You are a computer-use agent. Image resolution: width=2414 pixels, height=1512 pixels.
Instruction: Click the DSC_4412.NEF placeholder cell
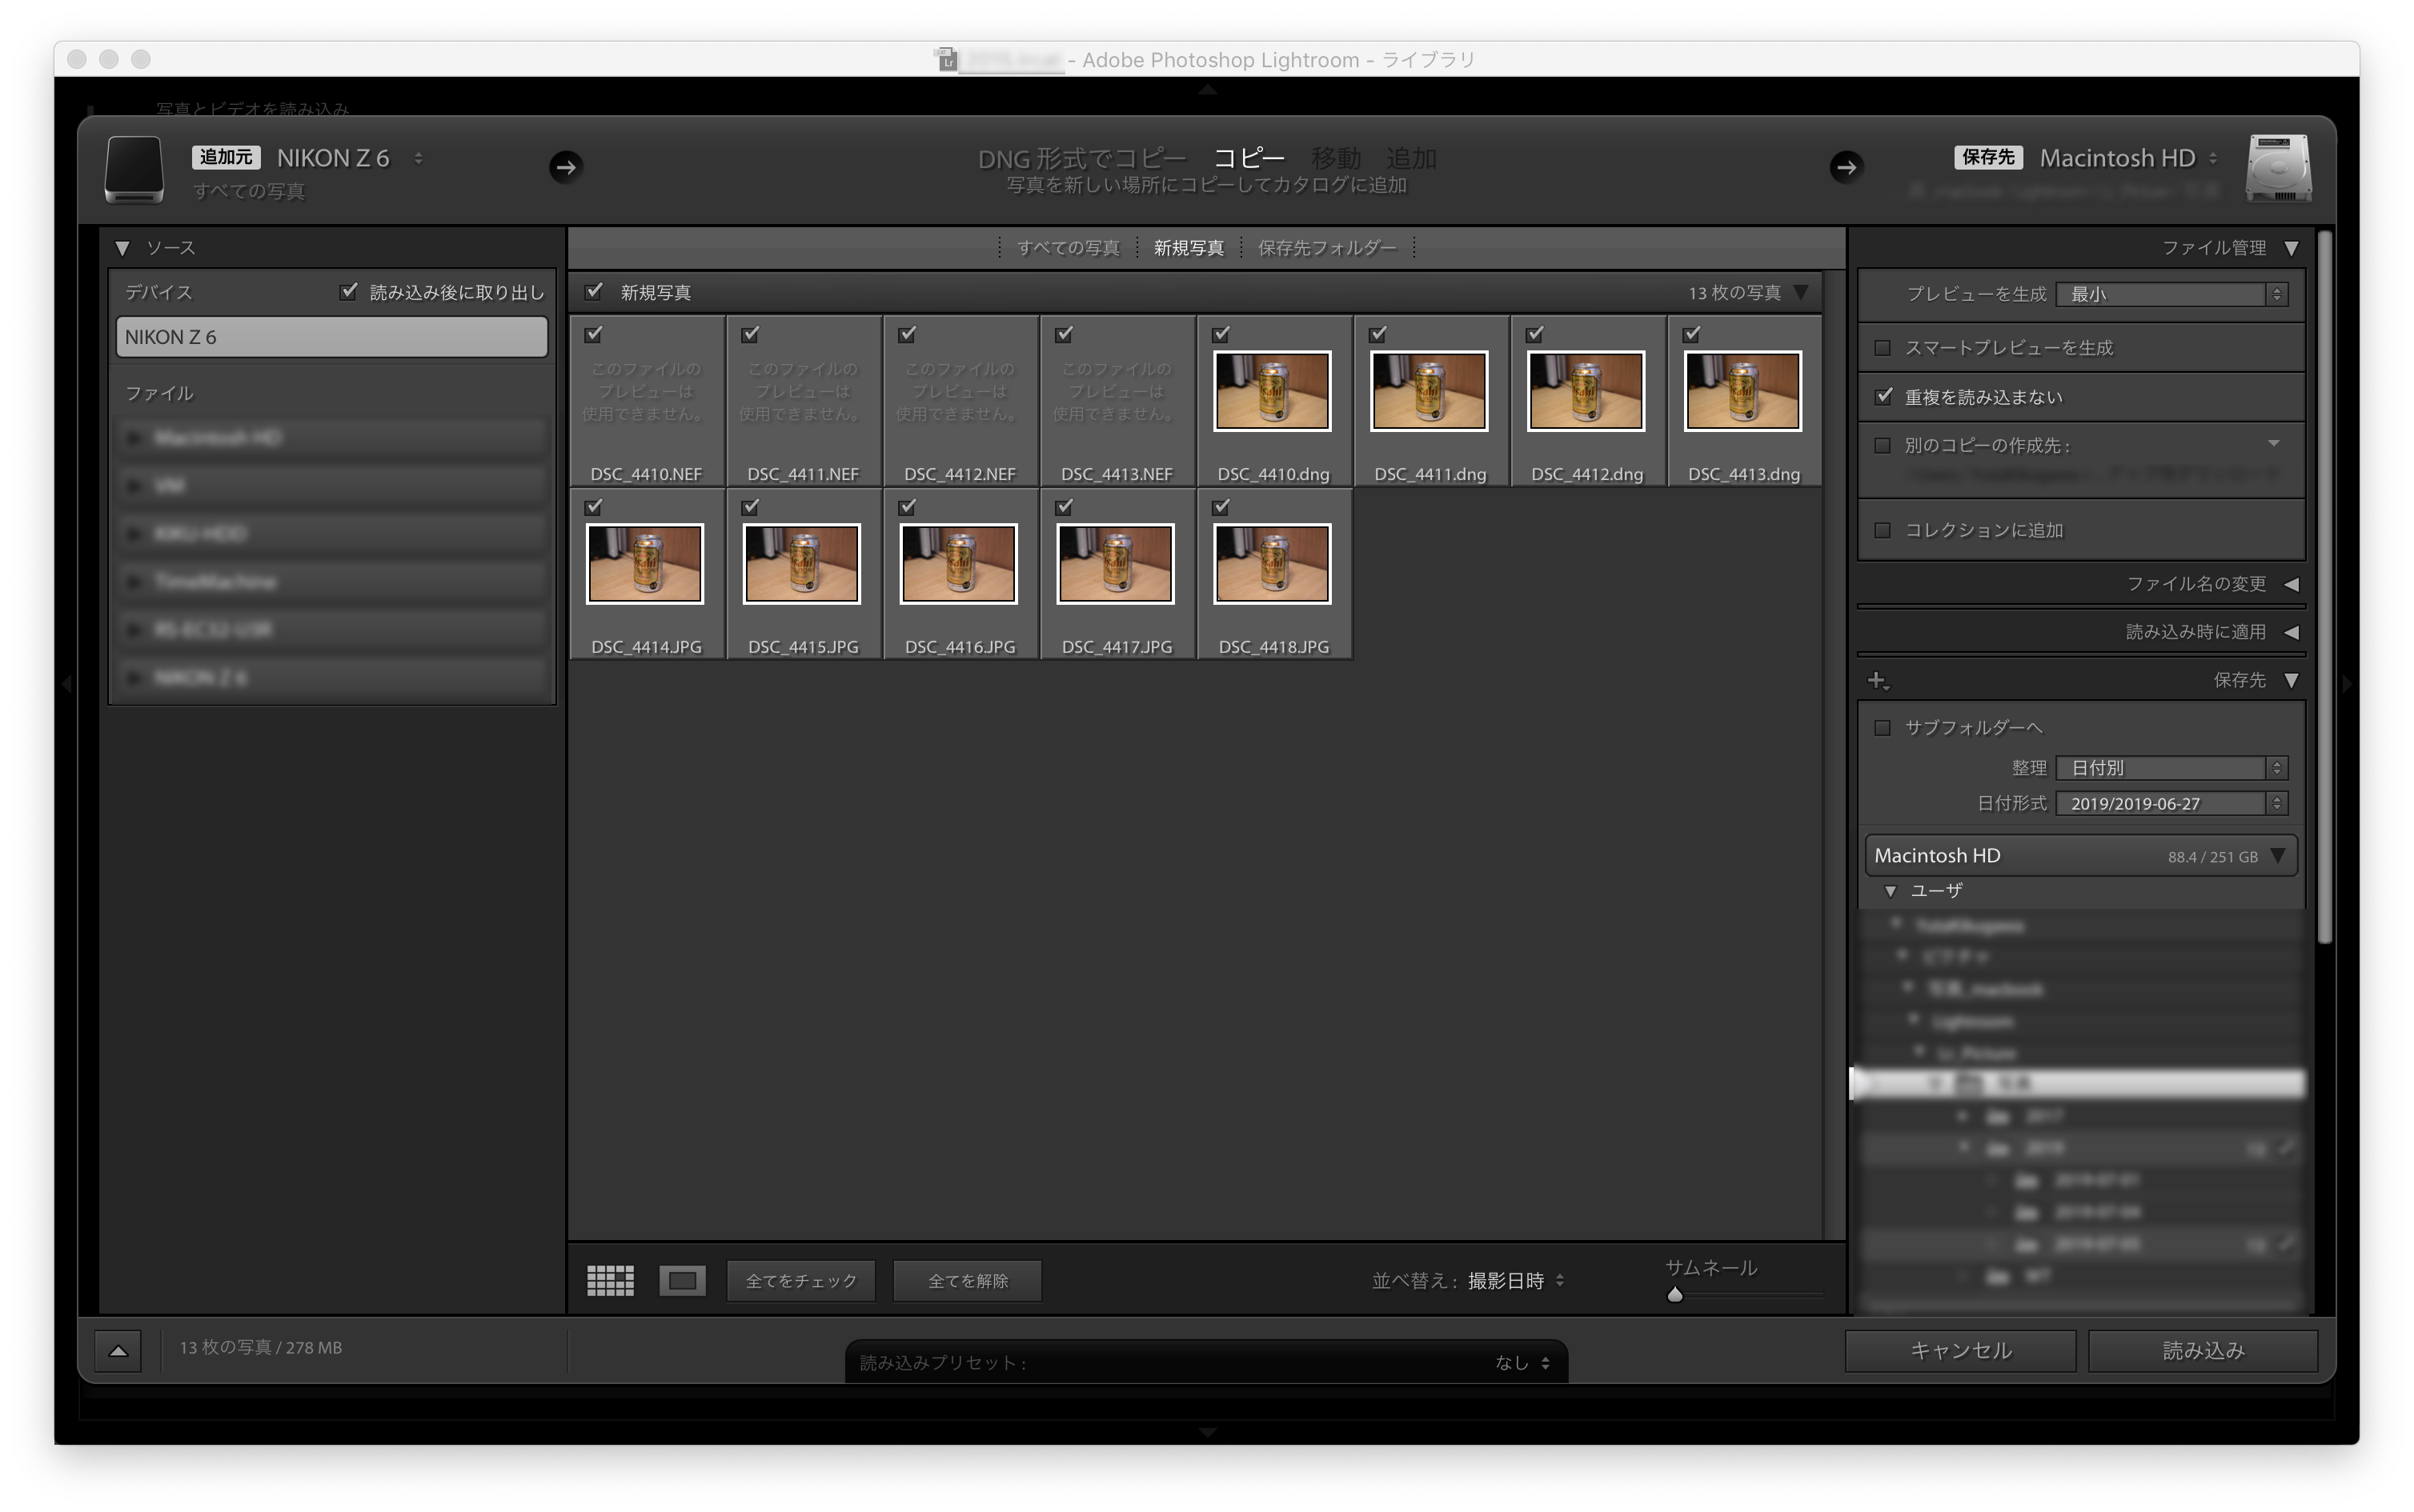(x=960, y=401)
